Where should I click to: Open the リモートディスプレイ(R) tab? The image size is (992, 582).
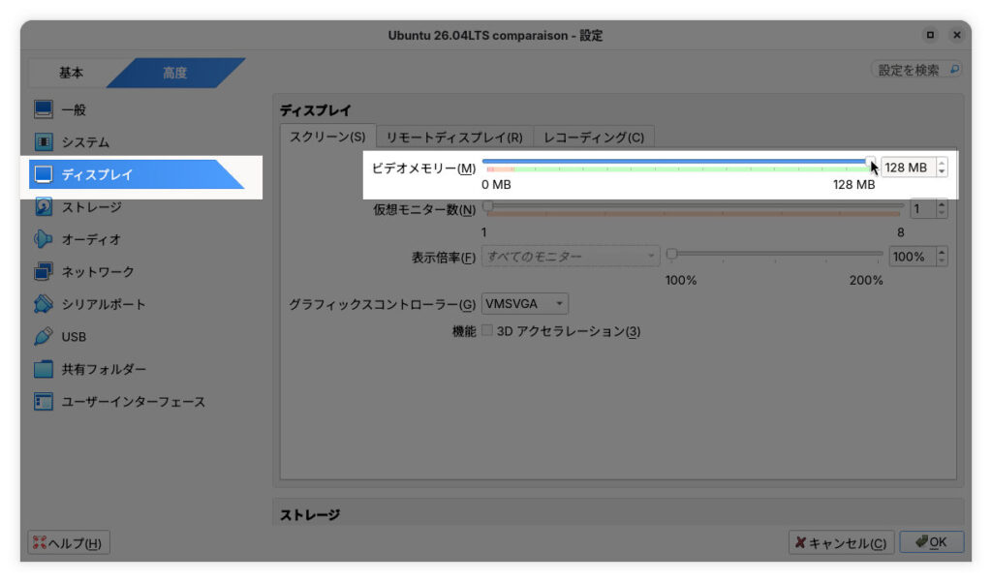454,138
